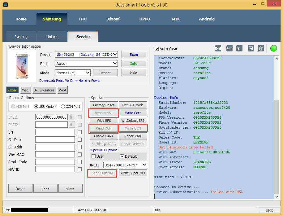Click the WiFi MAC input field
This screenshot has width=283, height=216.
click(55, 155)
